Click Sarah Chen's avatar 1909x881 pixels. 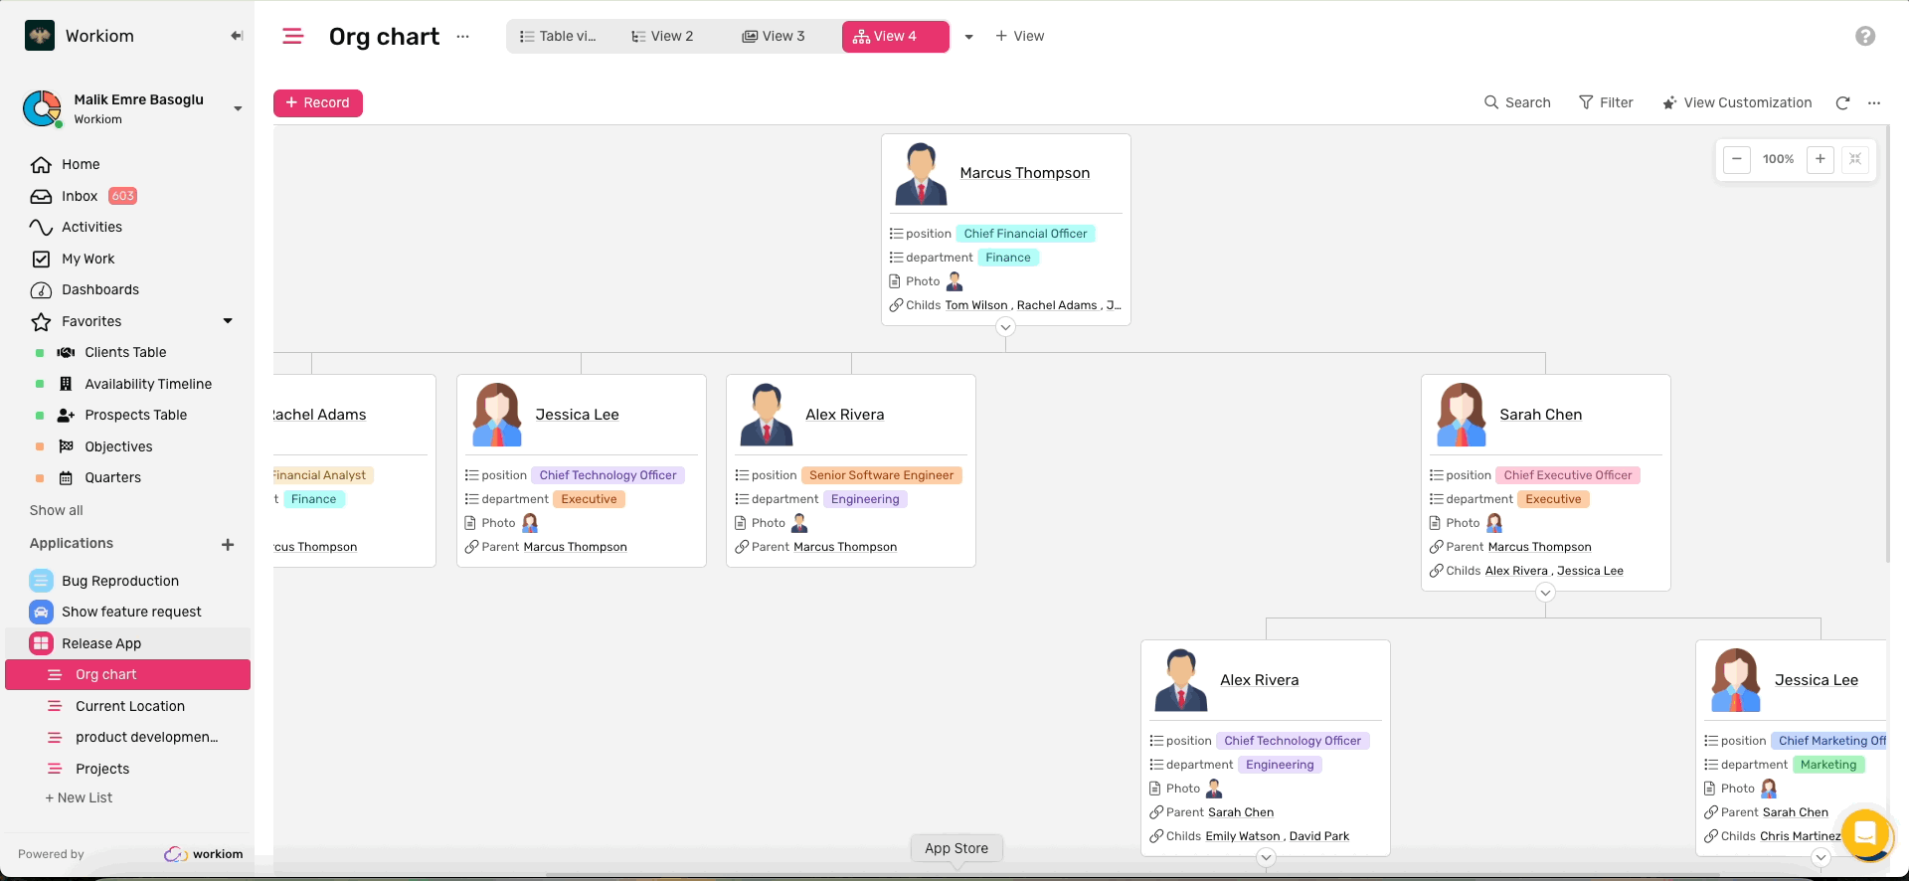pyautogui.click(x=1461, y=415)
